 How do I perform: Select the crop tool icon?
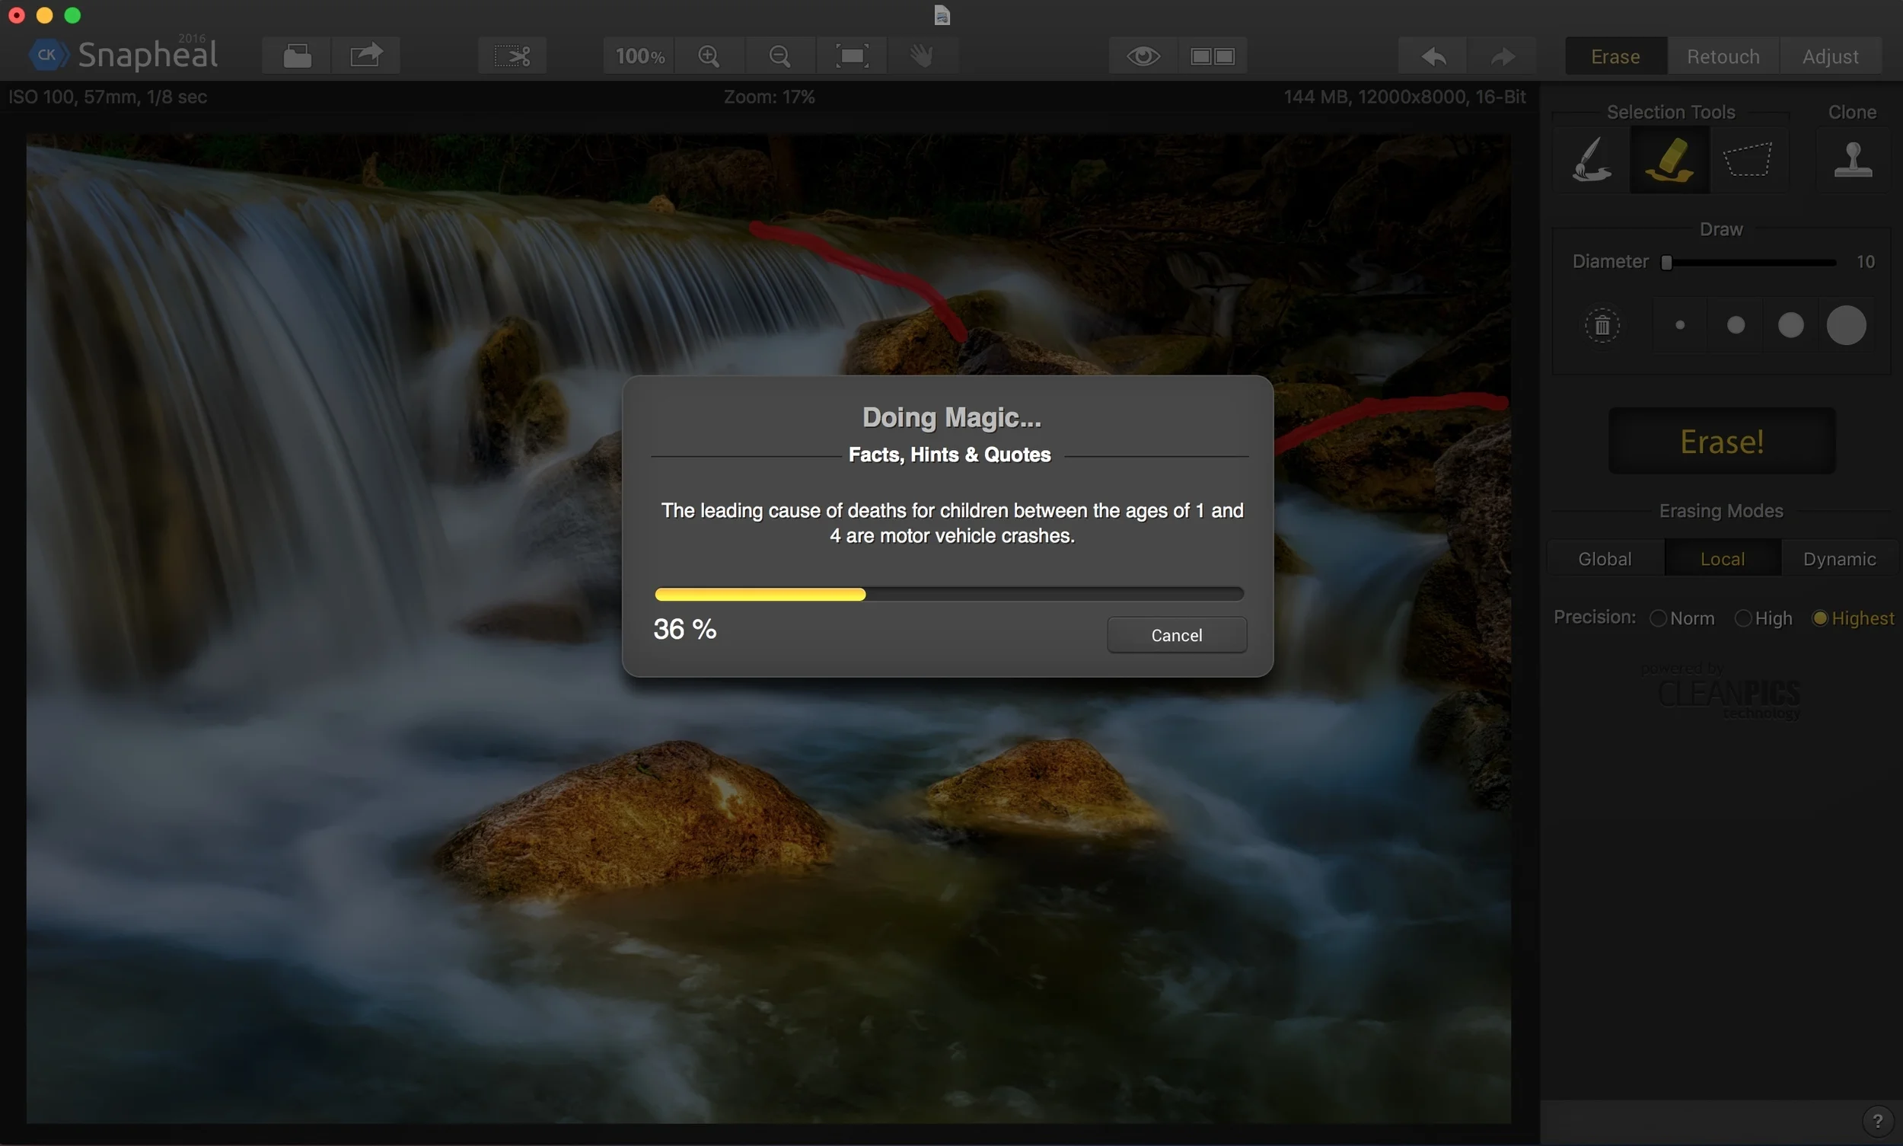[512, 56]
